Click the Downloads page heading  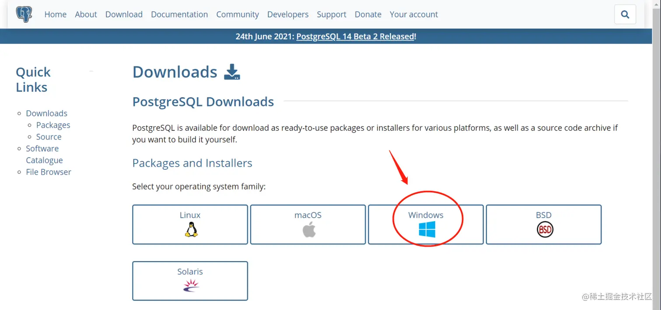(175, 72)
